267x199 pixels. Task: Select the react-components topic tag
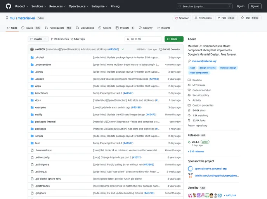pyautogui.click(x=199, y=73)
